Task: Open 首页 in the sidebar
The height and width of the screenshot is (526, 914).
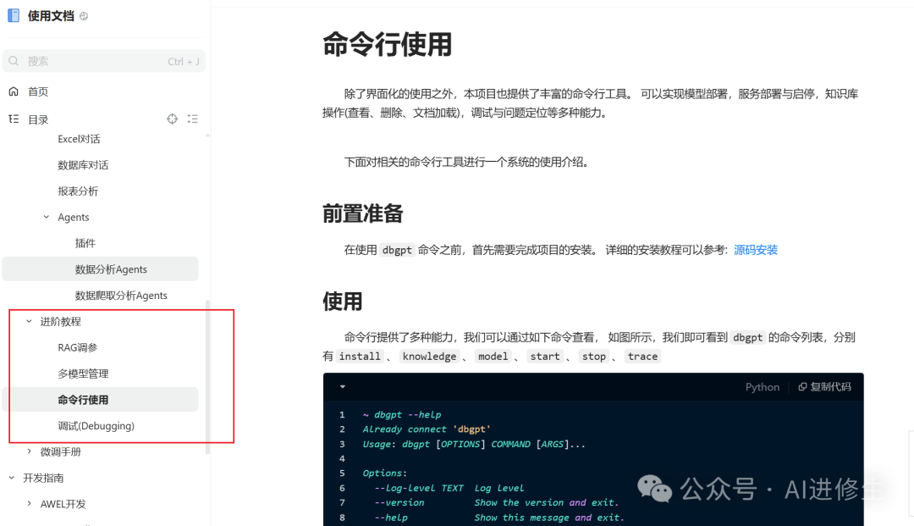Action: tap(38, 91)
